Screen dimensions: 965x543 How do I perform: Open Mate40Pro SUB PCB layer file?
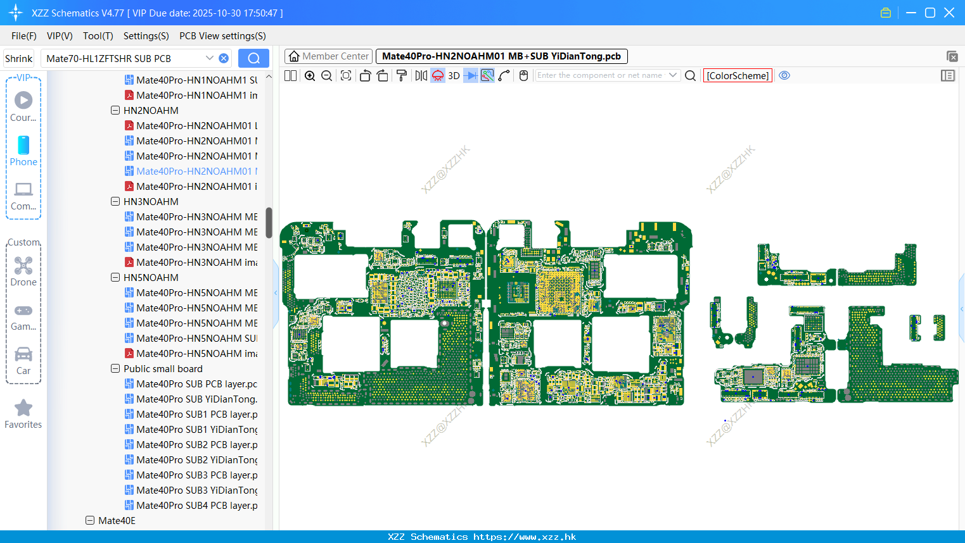[x=191, y=384]
